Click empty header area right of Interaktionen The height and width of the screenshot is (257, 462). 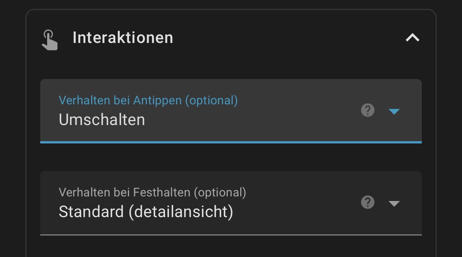pos(287,38)
